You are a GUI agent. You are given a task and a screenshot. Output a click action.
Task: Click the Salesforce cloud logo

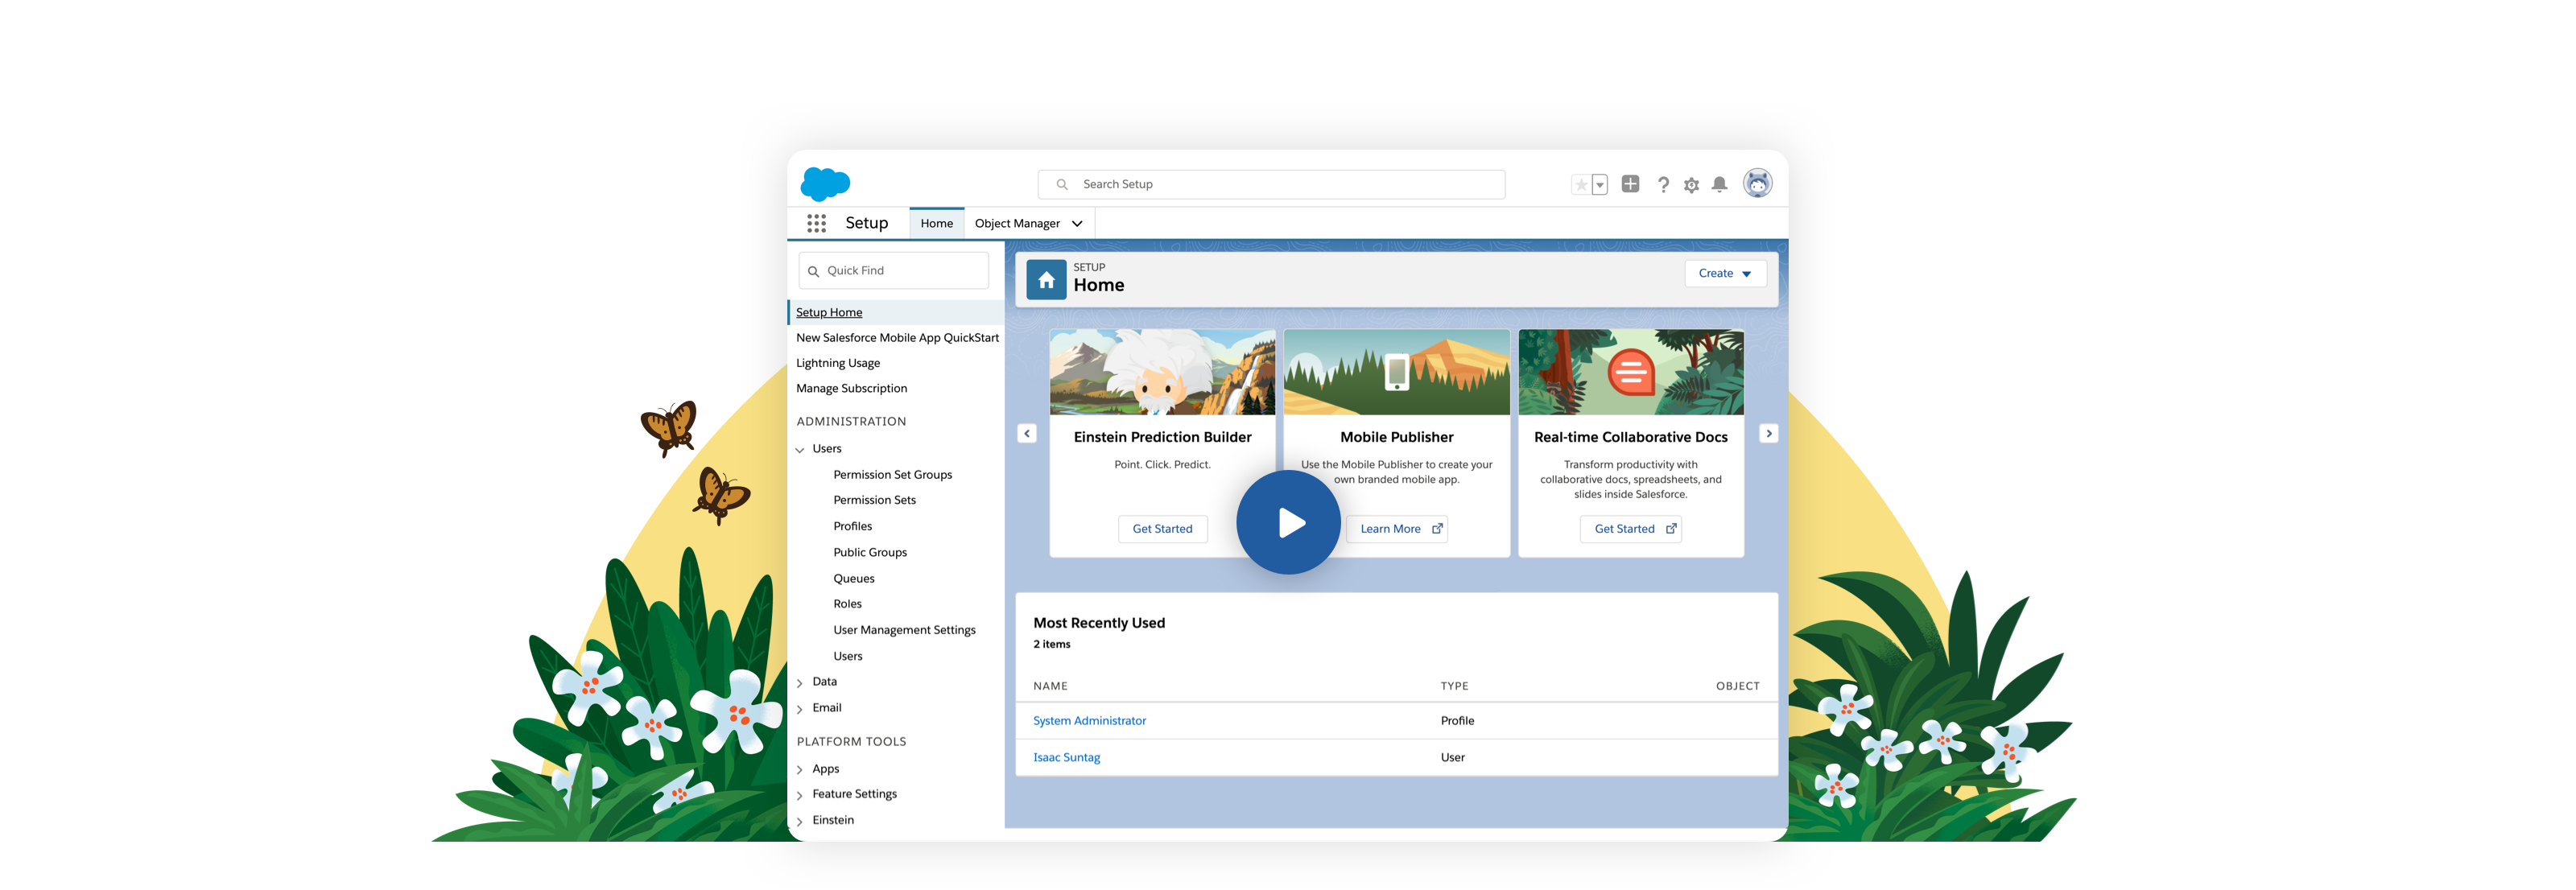point(825,184)
